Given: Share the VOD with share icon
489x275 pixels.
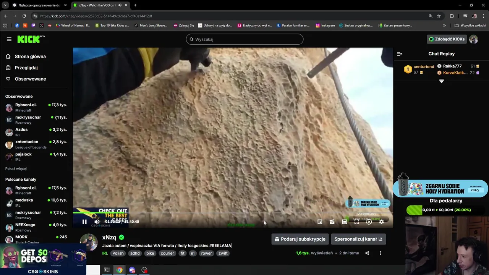Looking at the screenshot, I should click(367, 253).
